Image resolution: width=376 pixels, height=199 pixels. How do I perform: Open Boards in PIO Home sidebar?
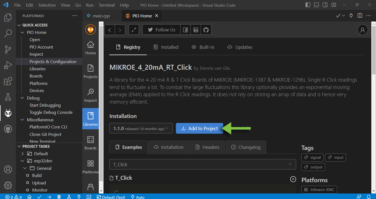[x=91, y=143]
